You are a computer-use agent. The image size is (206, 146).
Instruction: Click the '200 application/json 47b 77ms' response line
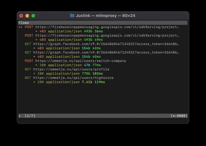pyautogui.click(x=68, y=65)
